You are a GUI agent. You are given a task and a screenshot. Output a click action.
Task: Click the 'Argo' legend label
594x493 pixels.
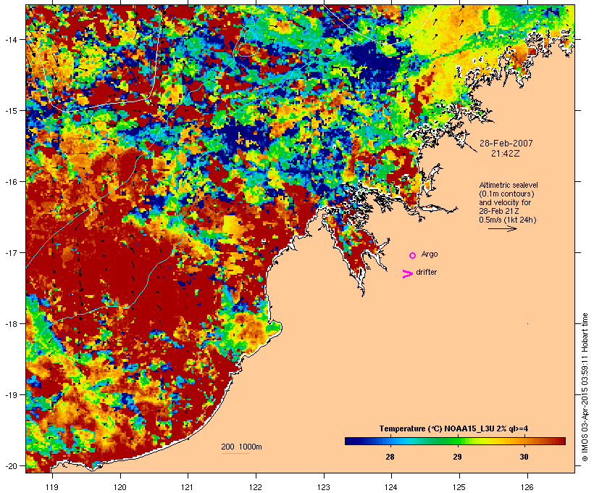430,254
